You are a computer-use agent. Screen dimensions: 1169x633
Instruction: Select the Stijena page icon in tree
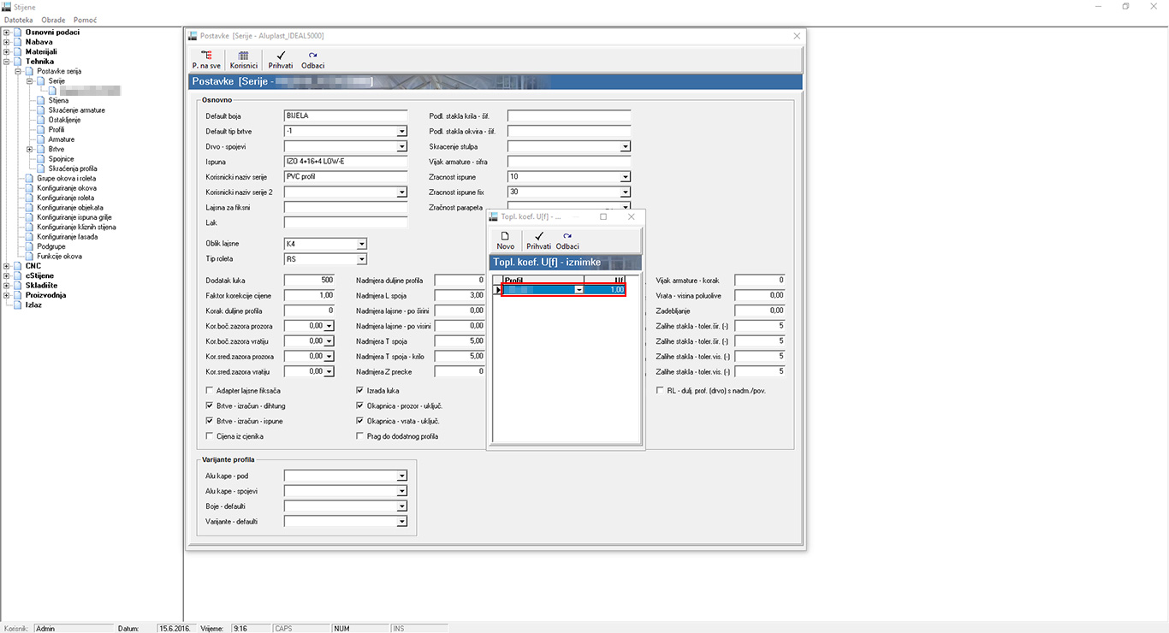pyautogui.click(x=42, y=100)
